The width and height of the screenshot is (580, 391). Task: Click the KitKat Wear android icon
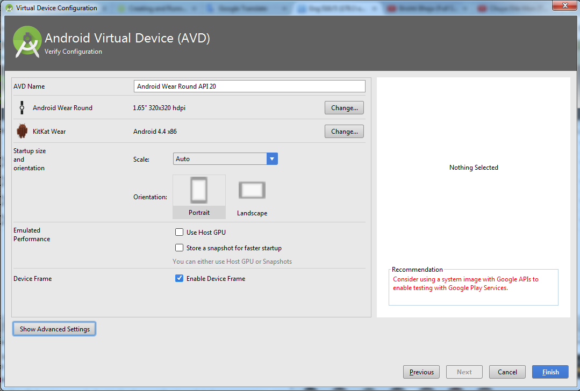point(22,131)
